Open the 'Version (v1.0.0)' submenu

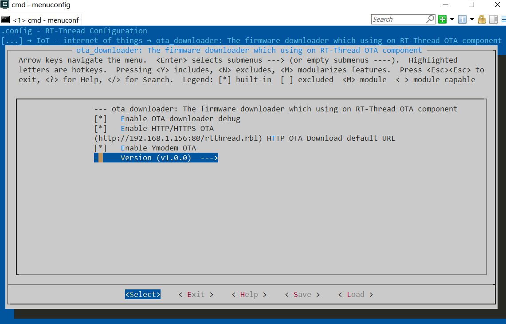[x=156, y=158]
